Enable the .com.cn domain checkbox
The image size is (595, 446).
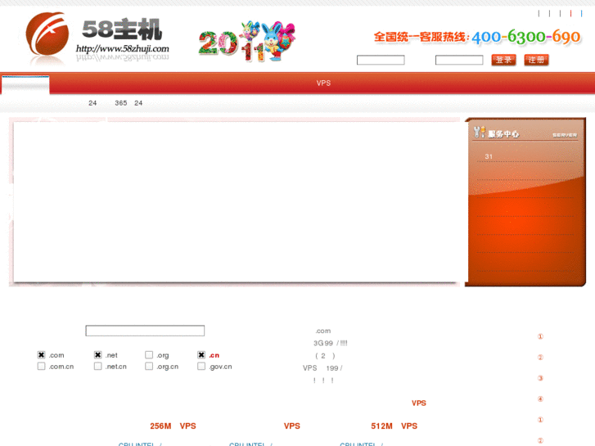(x=42, y=367)
